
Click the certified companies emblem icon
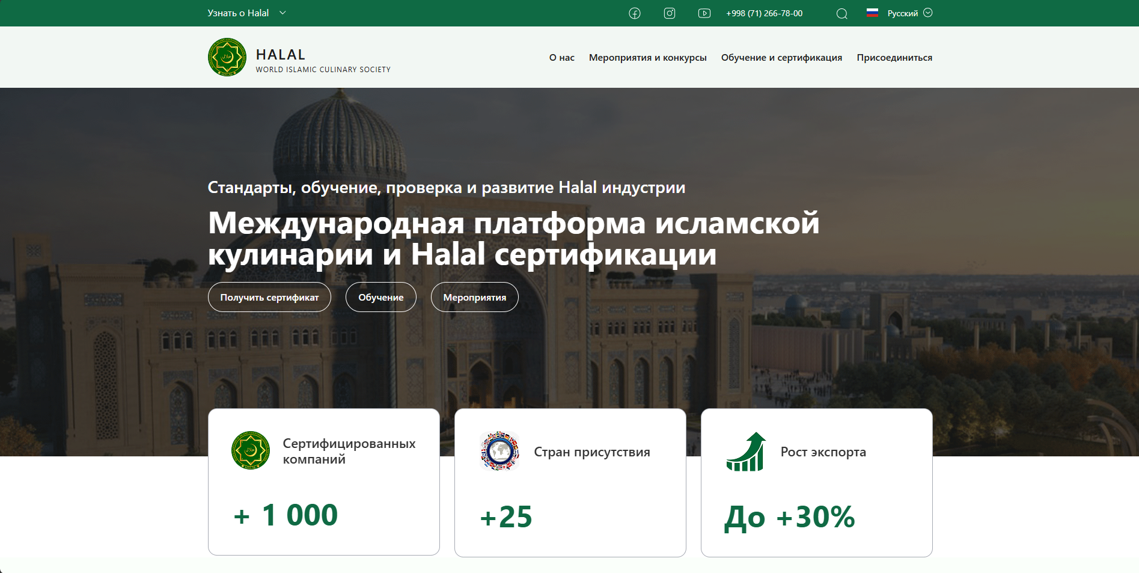tap(251, 450)
